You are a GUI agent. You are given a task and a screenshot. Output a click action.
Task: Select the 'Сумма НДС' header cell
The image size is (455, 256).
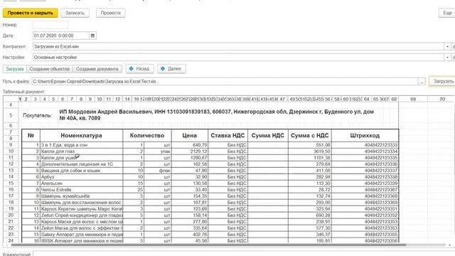(268, 136)
